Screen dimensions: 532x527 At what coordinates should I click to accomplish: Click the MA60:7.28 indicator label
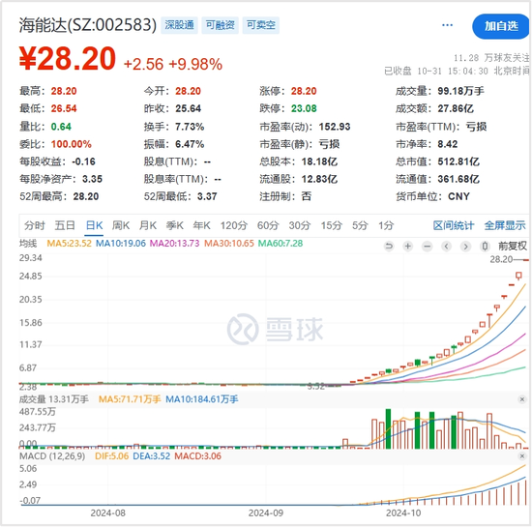281,243
